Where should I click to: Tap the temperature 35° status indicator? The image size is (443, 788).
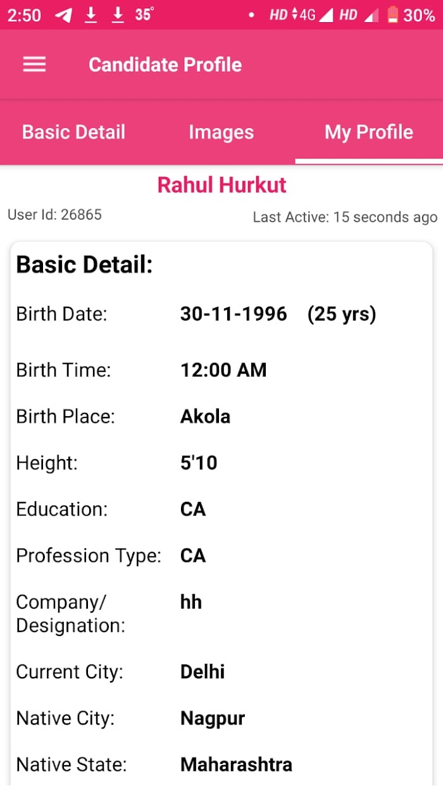point(144,14)
